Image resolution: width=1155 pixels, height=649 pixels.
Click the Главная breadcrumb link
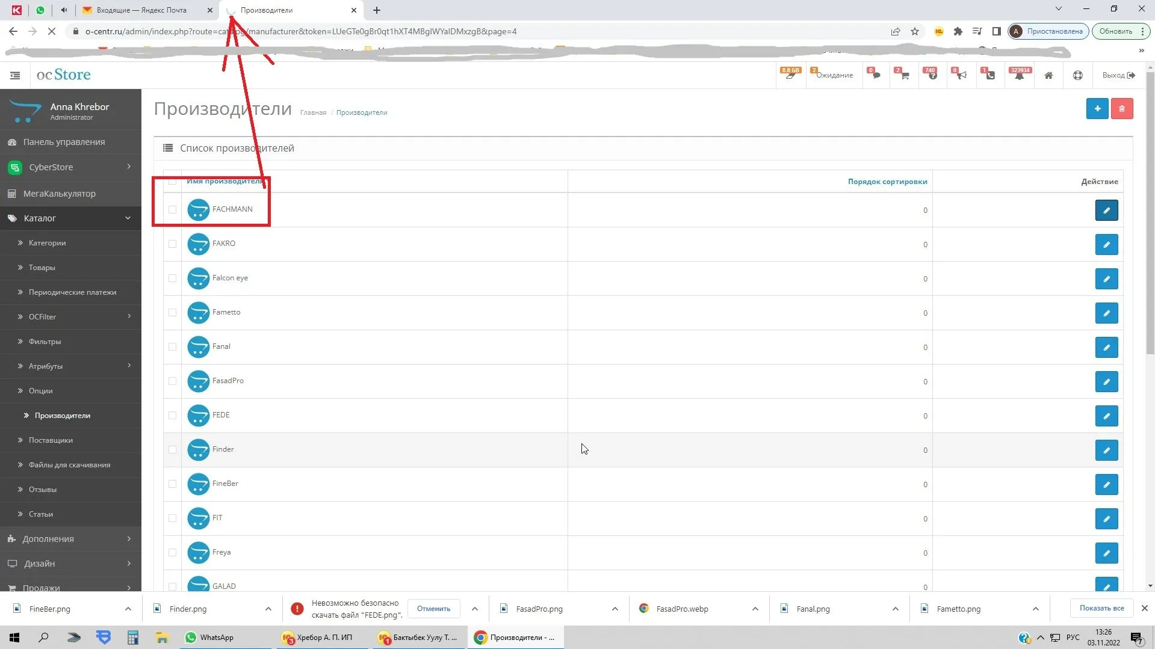[313, 112]
